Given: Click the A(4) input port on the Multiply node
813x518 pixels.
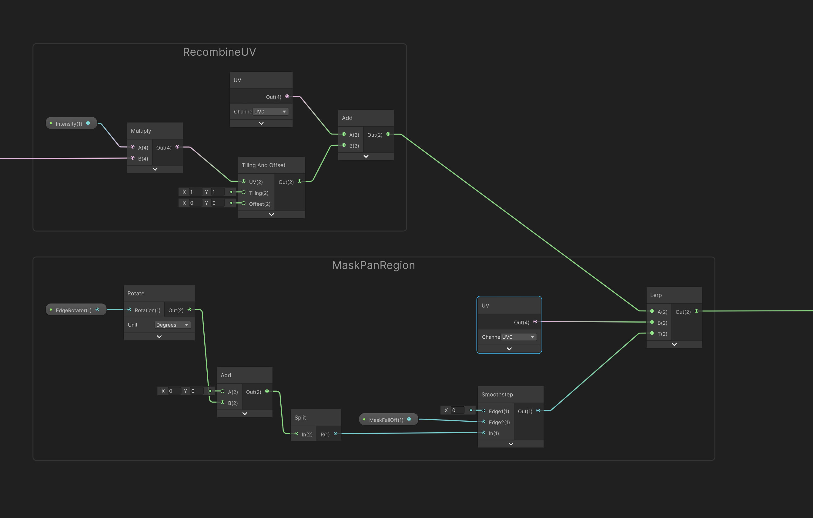Looking at the screenshot, I should coord(132,147).
